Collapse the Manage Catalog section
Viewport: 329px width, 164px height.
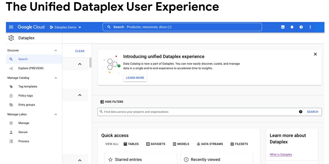click(x=56, y=78)
